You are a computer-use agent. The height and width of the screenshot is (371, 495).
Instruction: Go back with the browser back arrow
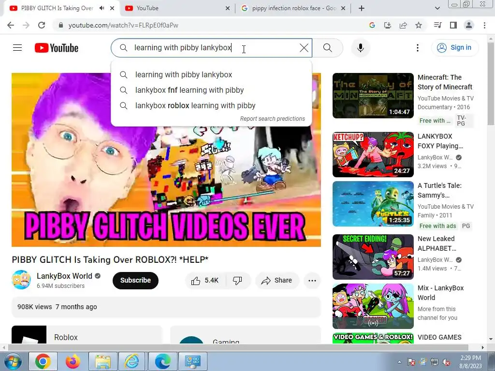(11, 25)
